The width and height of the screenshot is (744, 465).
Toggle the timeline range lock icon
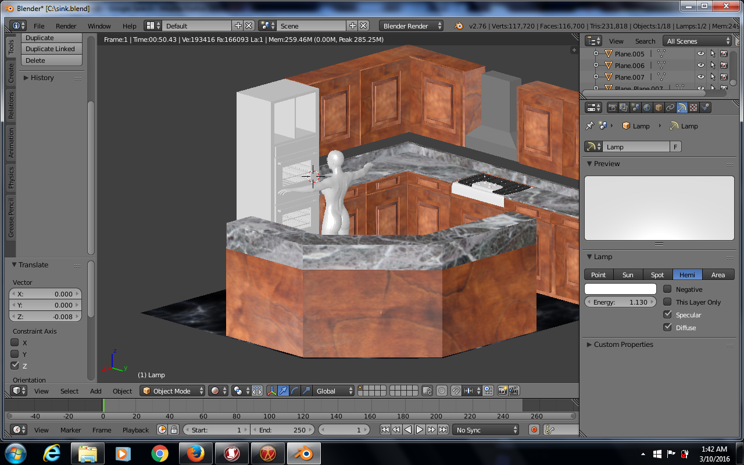click(174, 430)
